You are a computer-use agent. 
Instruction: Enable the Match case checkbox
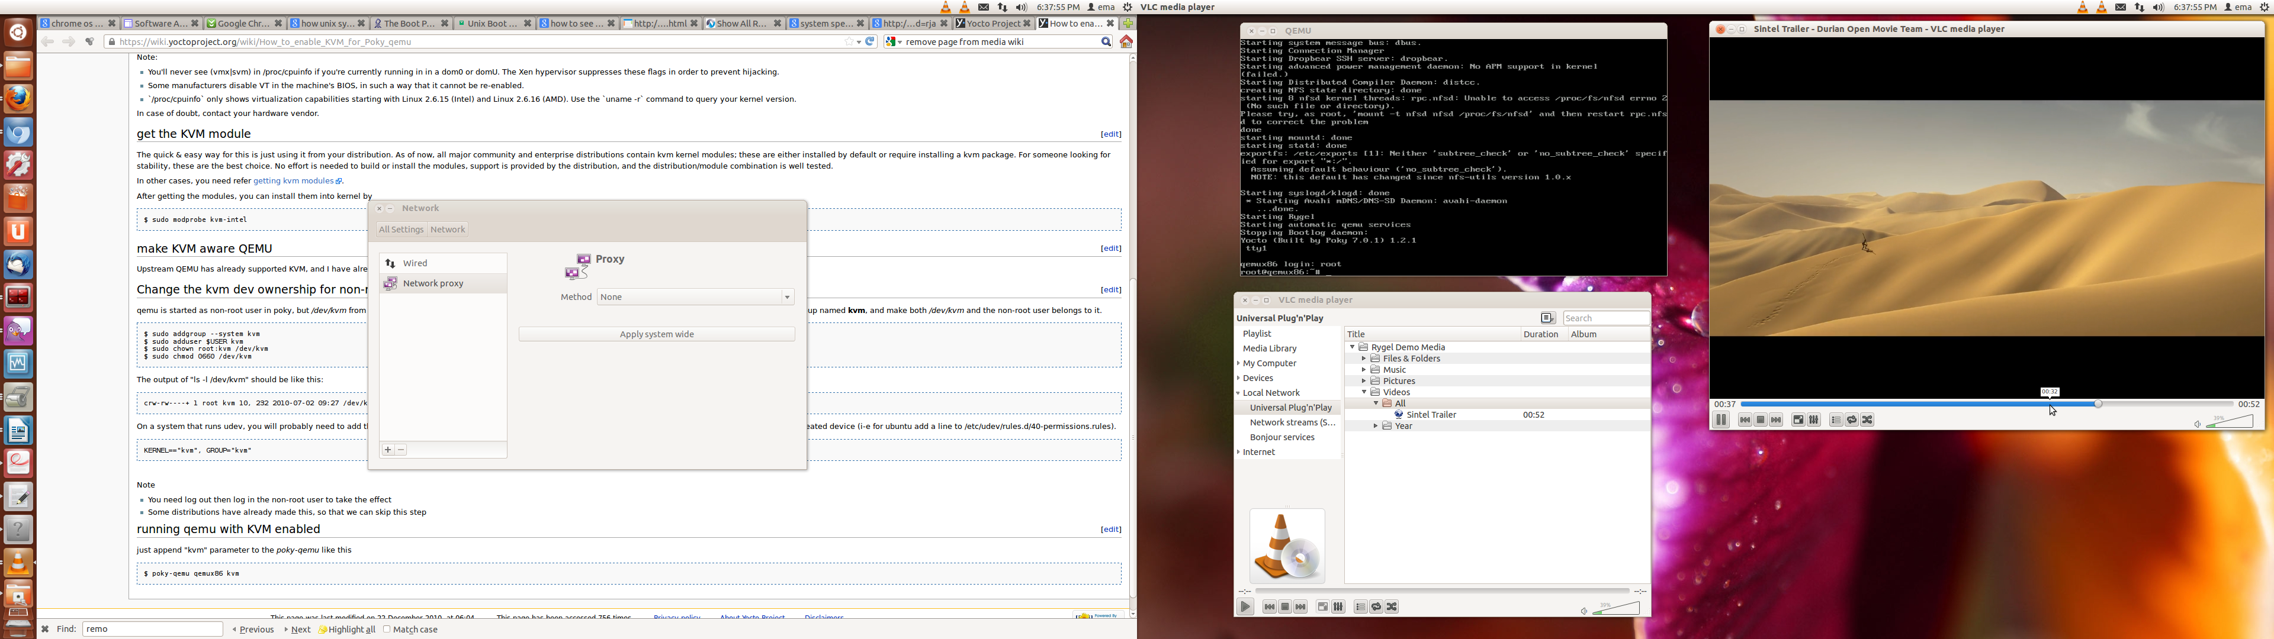(387, 630)
